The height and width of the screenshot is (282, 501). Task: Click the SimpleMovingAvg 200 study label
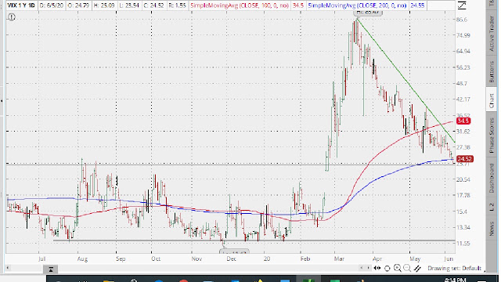pos(357,5)
